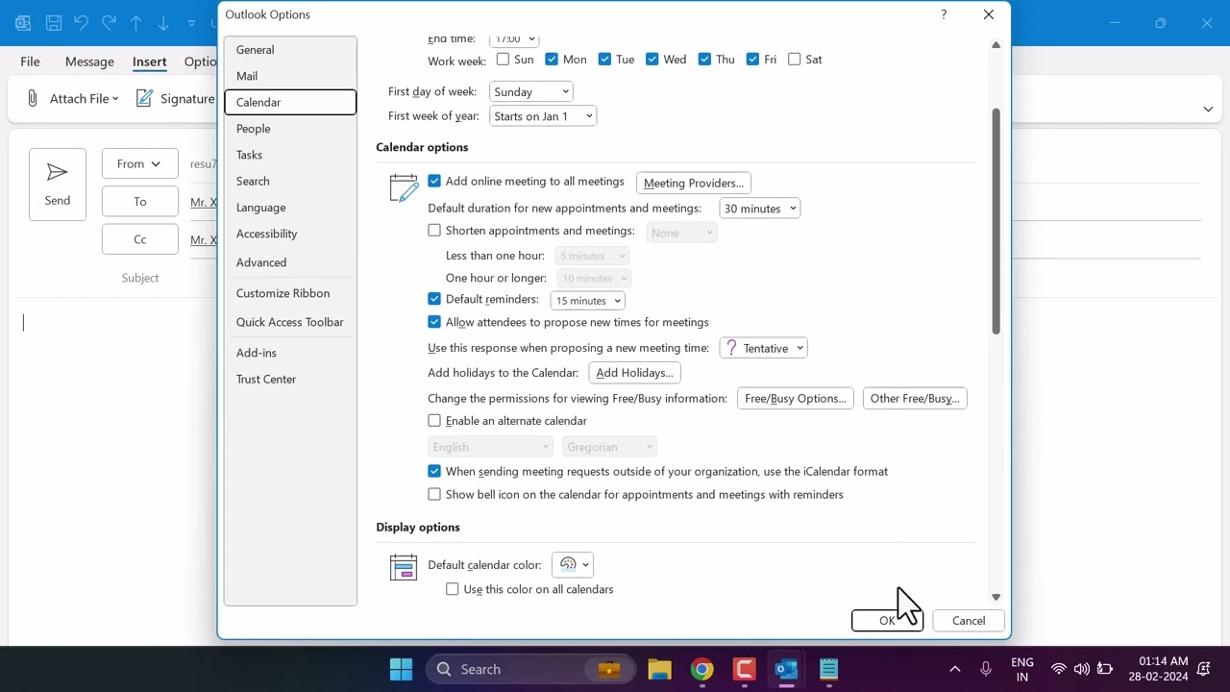1230x692 pixels.
Task: Open the First day of week dropdown
Action: click(x=531, y=91)
